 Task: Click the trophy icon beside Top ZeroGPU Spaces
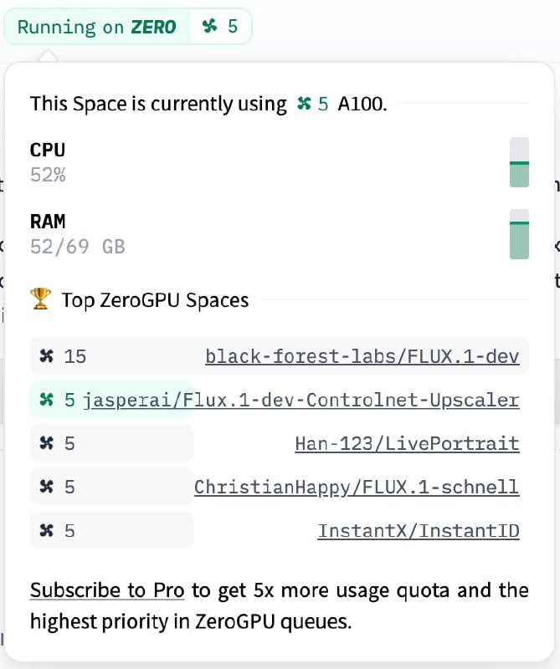(40, 299)
